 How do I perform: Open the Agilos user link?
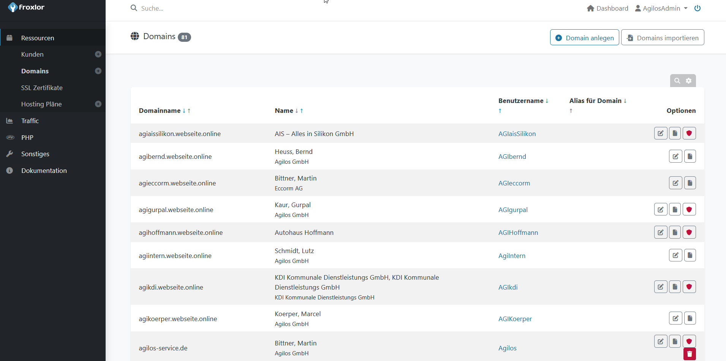[508, 348]
